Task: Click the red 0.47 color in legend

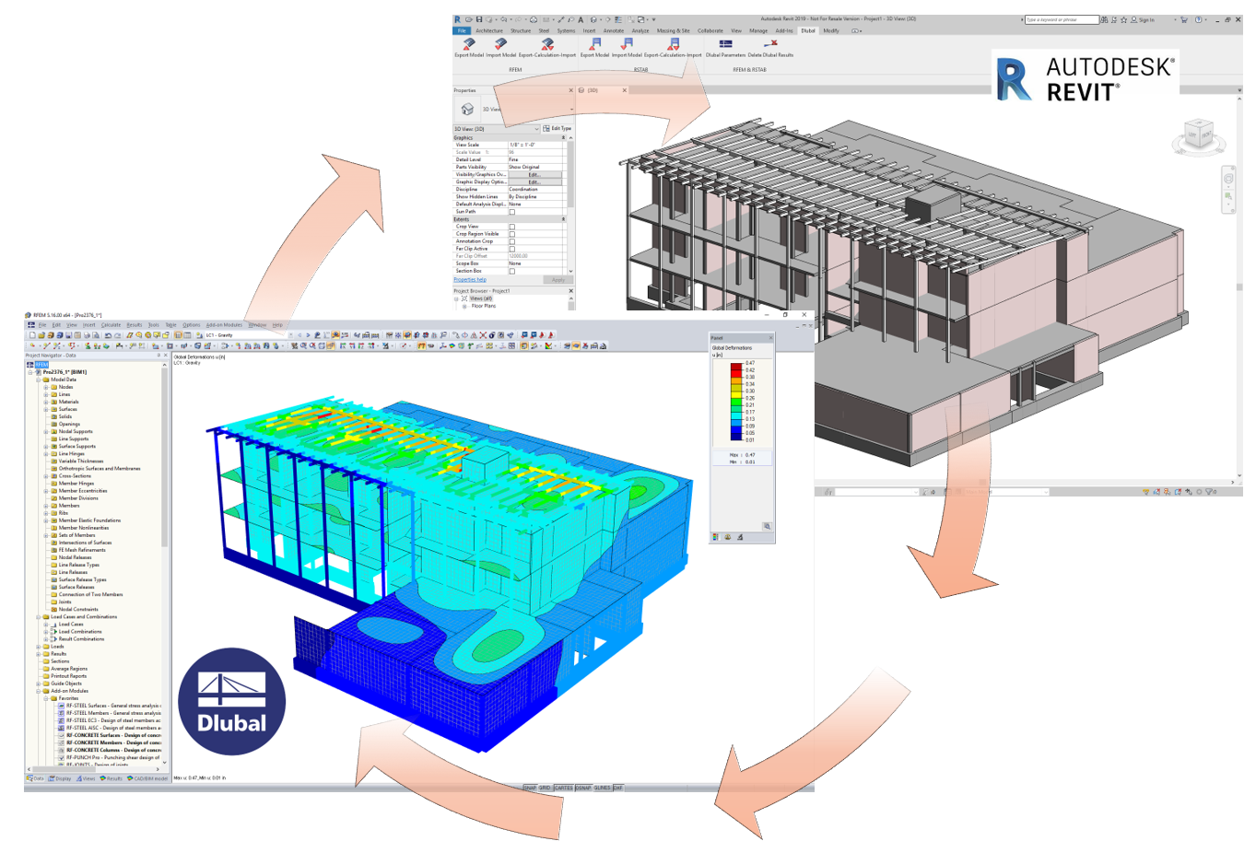Action: click(x=735, y=366)
